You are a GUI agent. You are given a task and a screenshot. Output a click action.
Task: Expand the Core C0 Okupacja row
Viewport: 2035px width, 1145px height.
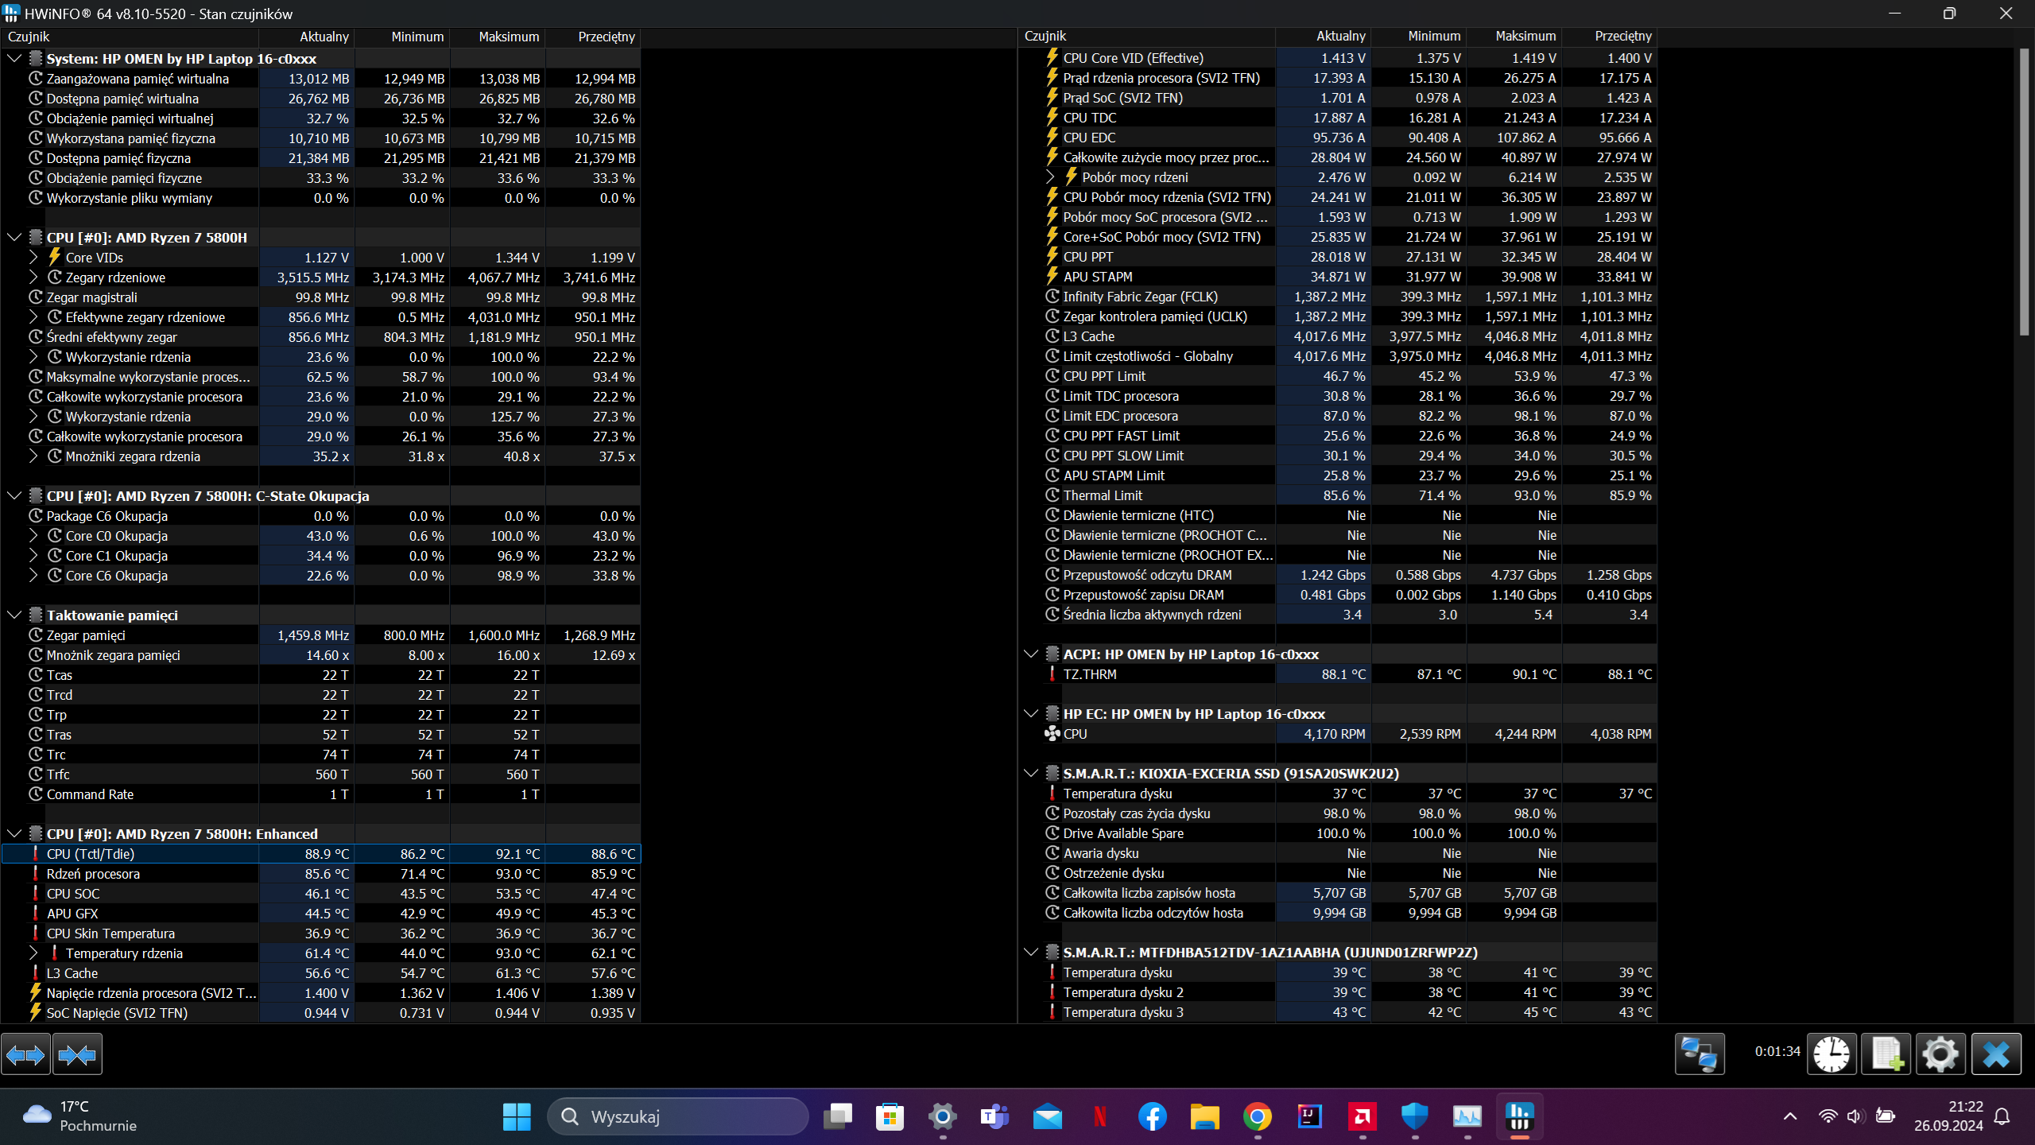click(x=33, y=536)
